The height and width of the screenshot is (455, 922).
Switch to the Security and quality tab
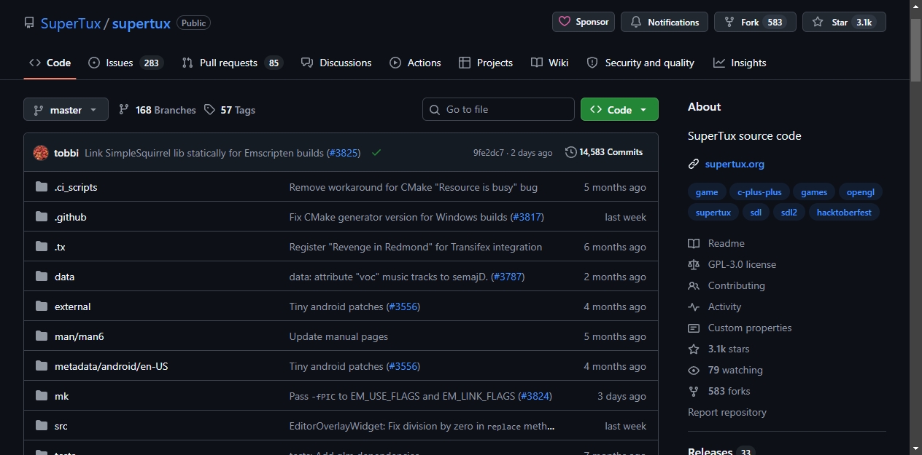coord(640,63)
